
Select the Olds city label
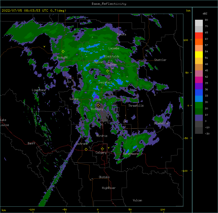[98, 100]
